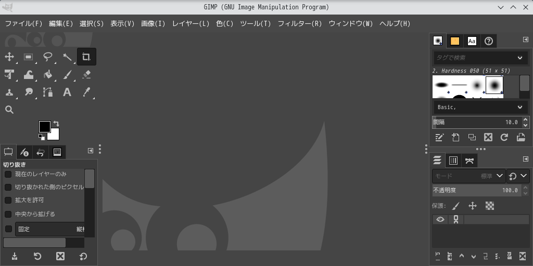Select the Move tool
This screenshot has height=266, width=533.
coord(9,57)
